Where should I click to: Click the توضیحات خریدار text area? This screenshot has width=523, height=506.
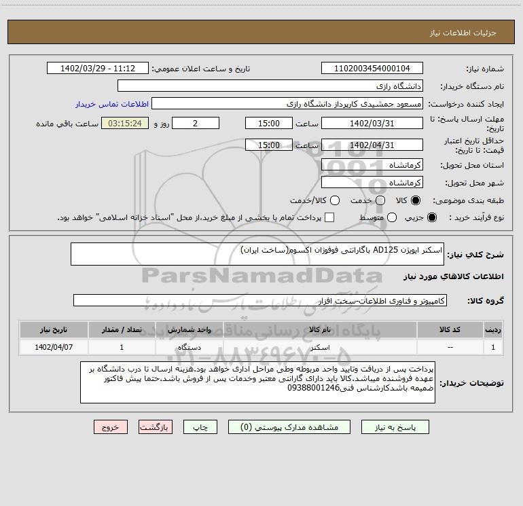point(257,382)
